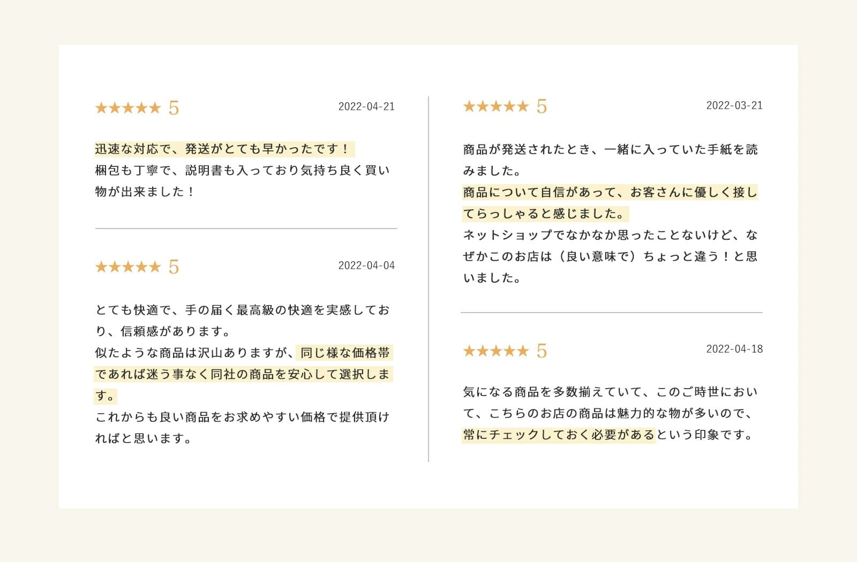Click the star rating of 2022-04-21 review
The width and height of the screenshot is (857, 562).
128,108
